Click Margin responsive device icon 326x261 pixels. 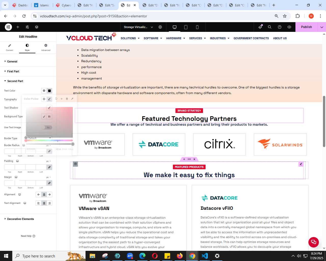pos(16,177)
